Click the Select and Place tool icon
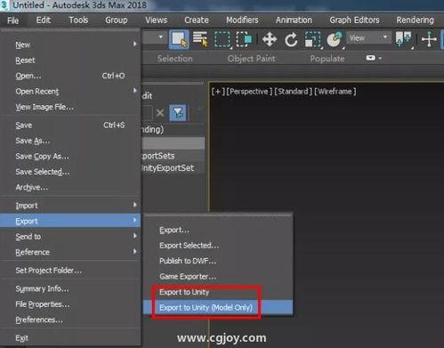The height and width of the screenshot is (348, 444). tap(335, 39)
